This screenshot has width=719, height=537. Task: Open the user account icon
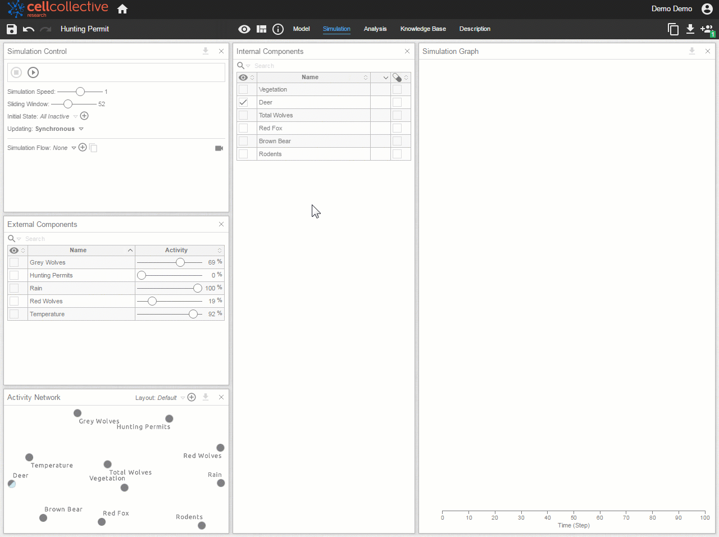(x=707, y=9)
